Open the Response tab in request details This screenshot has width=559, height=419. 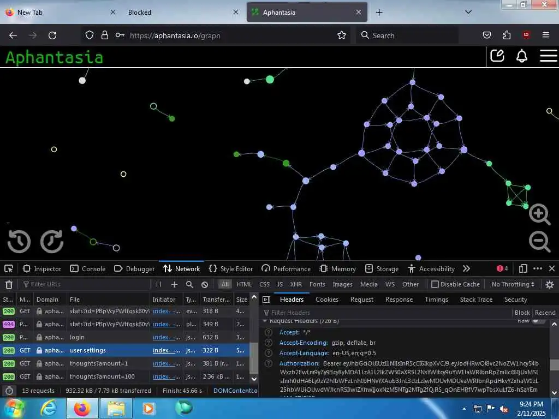tap(399, 300)
